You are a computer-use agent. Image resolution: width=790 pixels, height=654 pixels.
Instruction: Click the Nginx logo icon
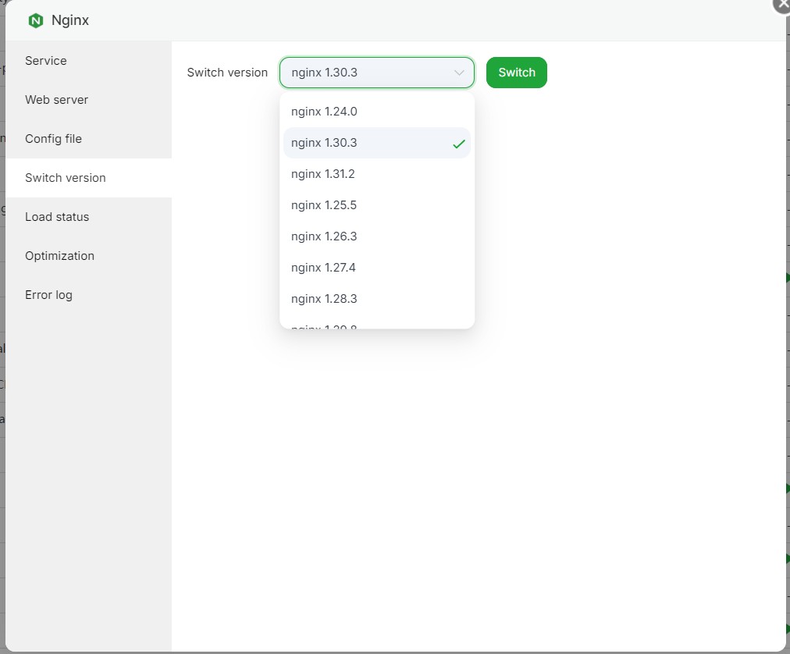pyautogui.click(x=36, y=20)
